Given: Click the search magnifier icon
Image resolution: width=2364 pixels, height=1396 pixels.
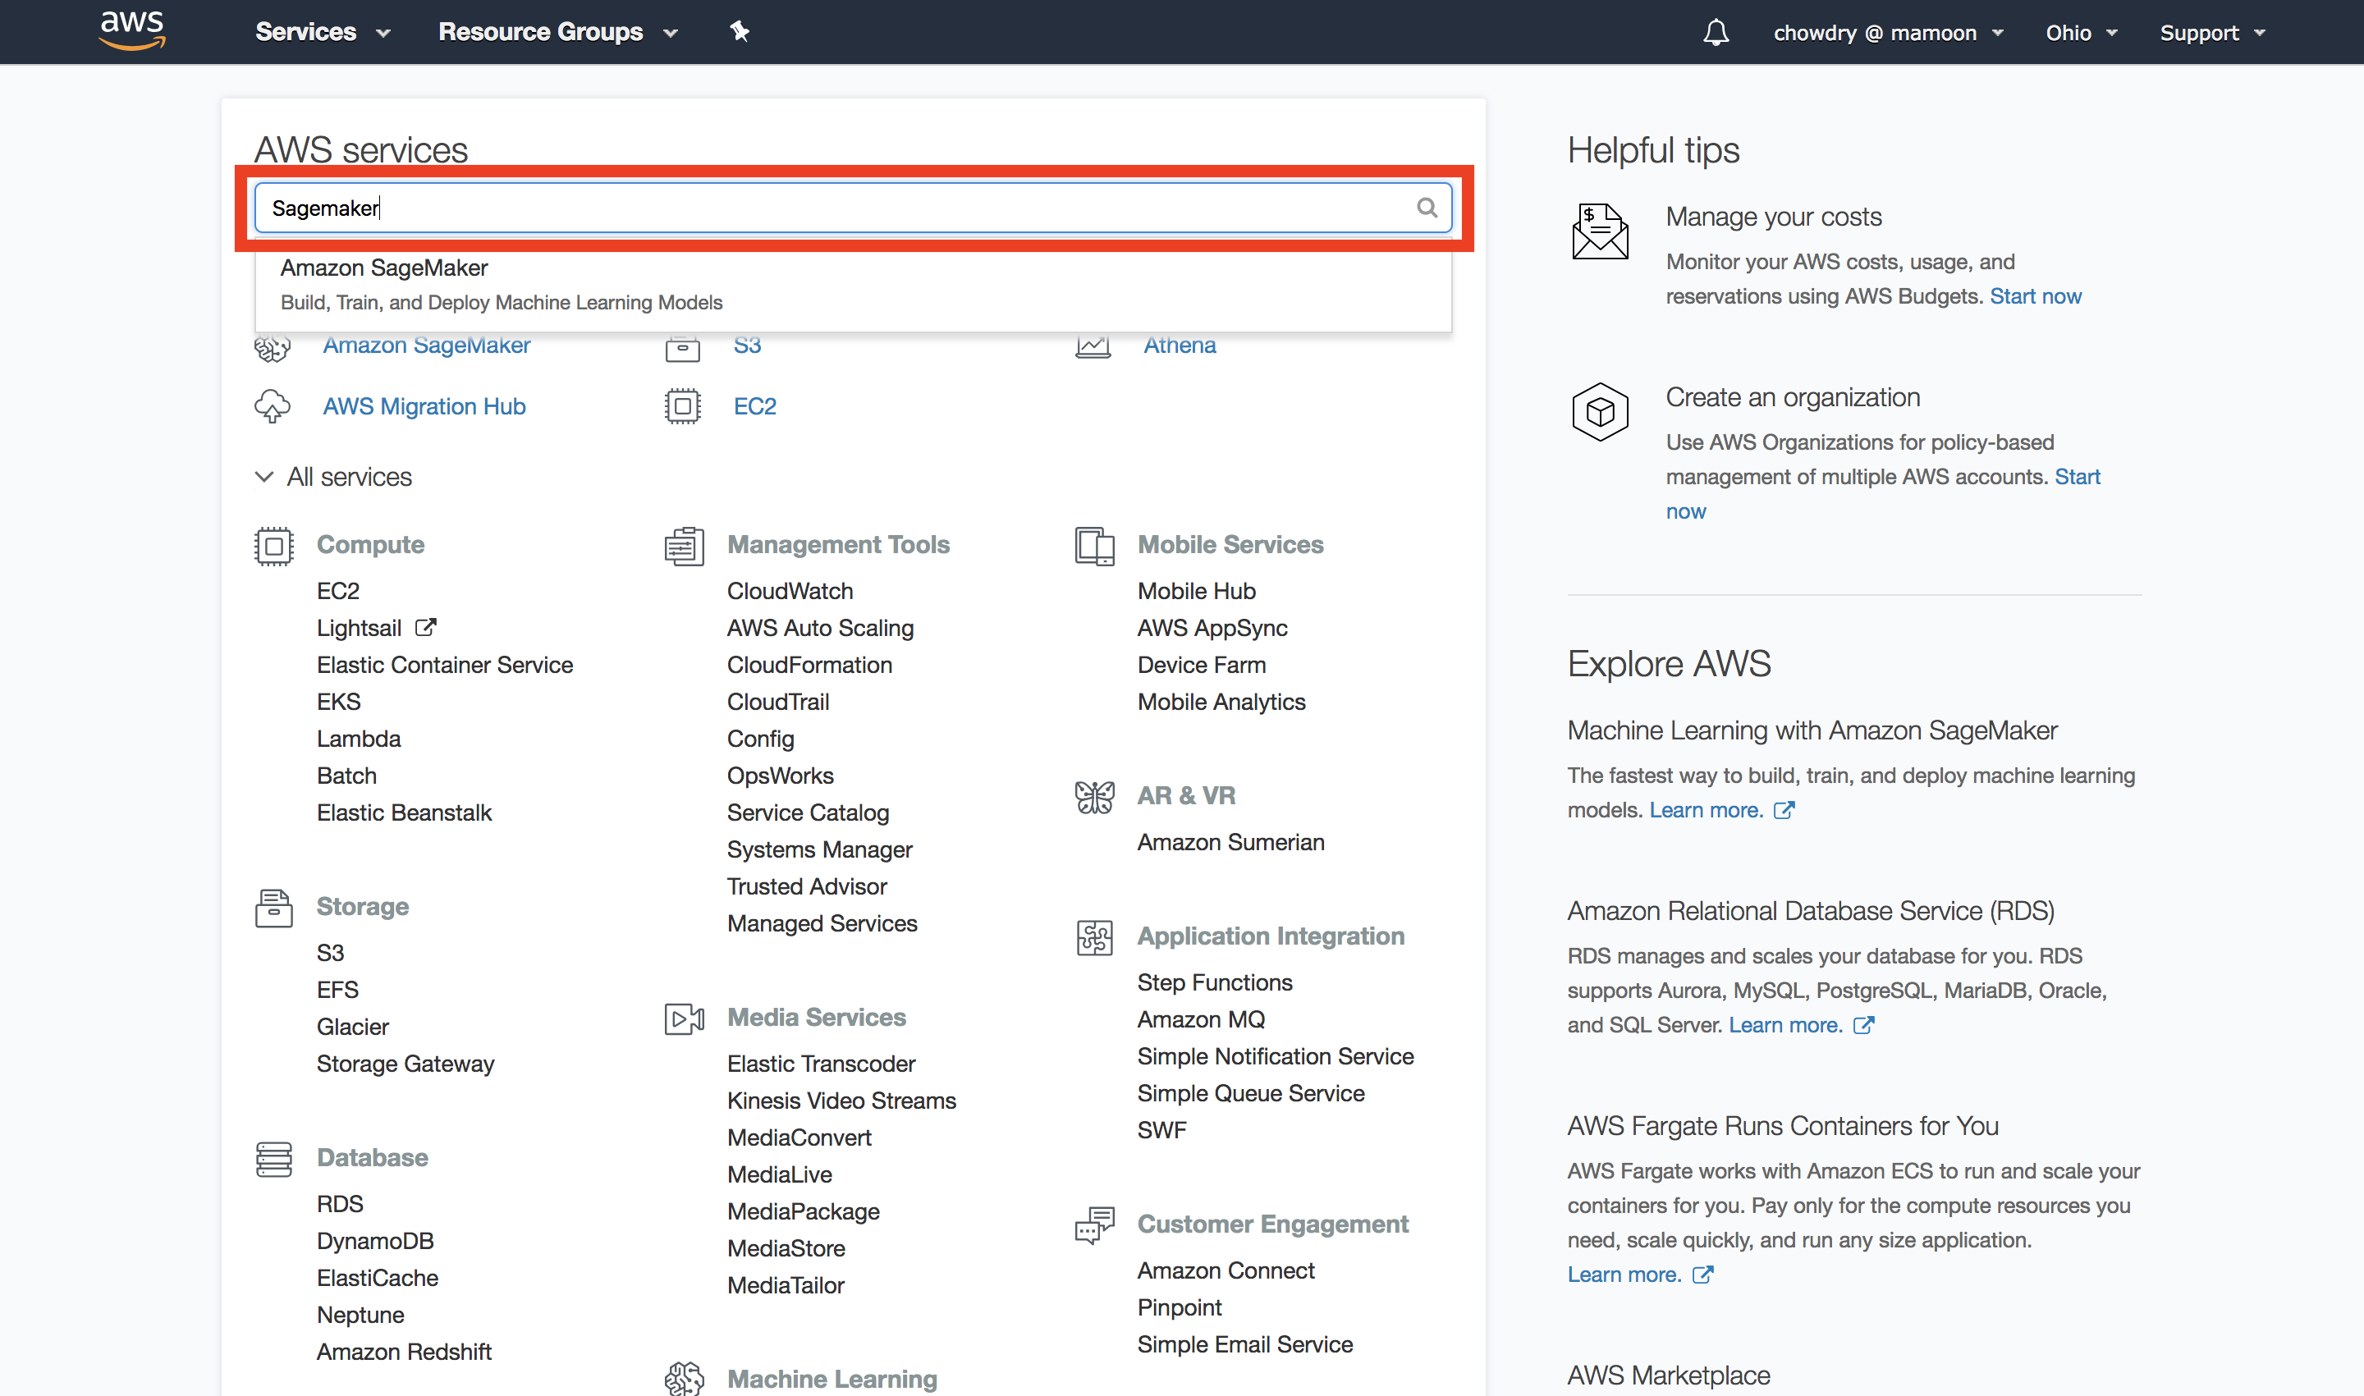Looking at the screenshot, I should tap(1427, 208).
